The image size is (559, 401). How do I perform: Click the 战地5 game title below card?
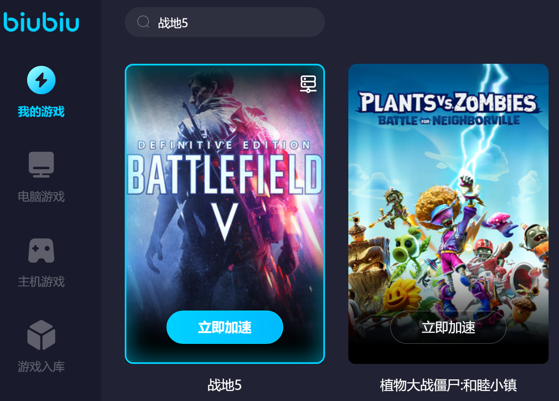click(225, 385)
